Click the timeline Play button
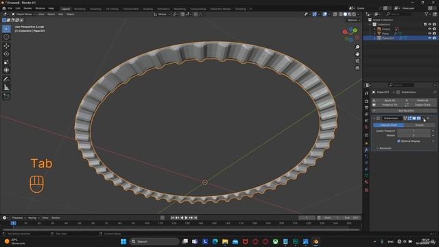Screen dimensions: 439x247 tap(187, 217)
